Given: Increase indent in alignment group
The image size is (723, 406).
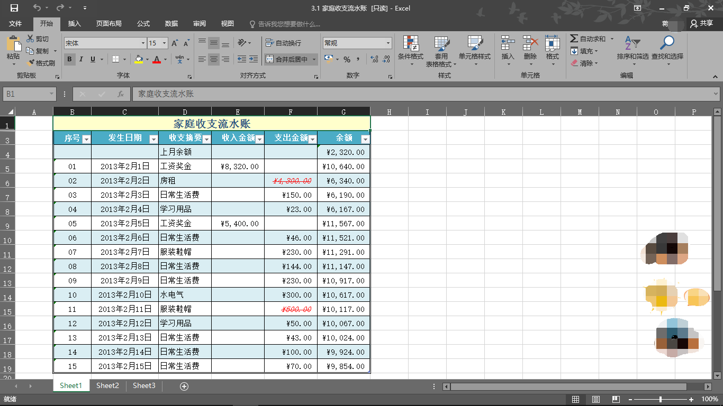Looking at the screenshot, I should [x=254, y=59].
